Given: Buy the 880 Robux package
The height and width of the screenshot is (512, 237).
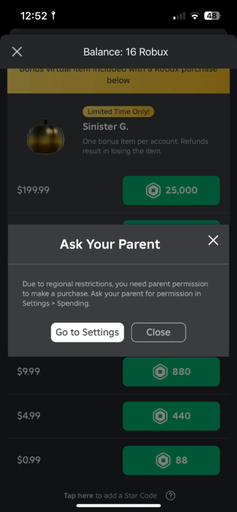Looking at the screenshot, I should (171, 372).
